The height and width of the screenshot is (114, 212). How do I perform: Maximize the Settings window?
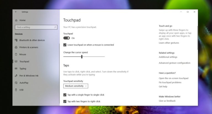coord(188,12)
